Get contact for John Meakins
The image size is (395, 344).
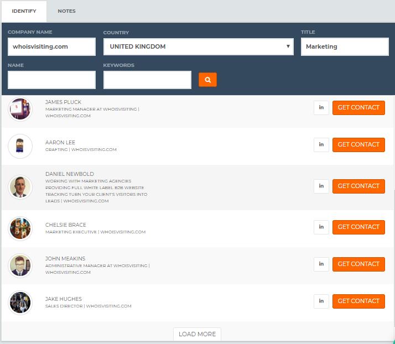[358, 264]
